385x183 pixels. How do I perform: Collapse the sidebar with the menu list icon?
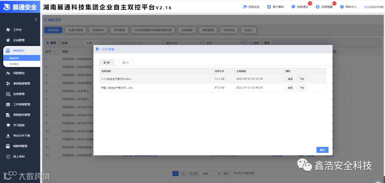(x=36, y=19)
